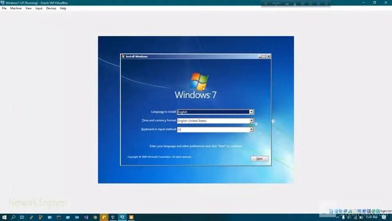Expand the Language to install dropdown

(251, 112)
